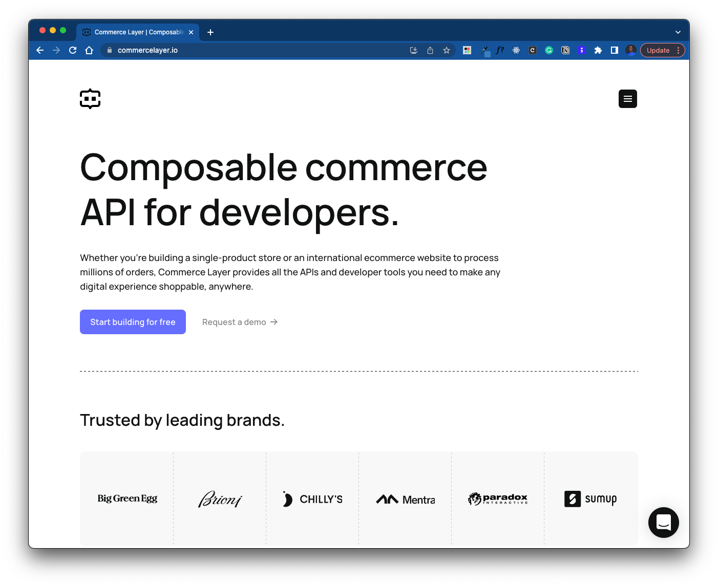Open the extensions puzzle menu
Viewport: 718px width, 586px height.
point(598,50)
